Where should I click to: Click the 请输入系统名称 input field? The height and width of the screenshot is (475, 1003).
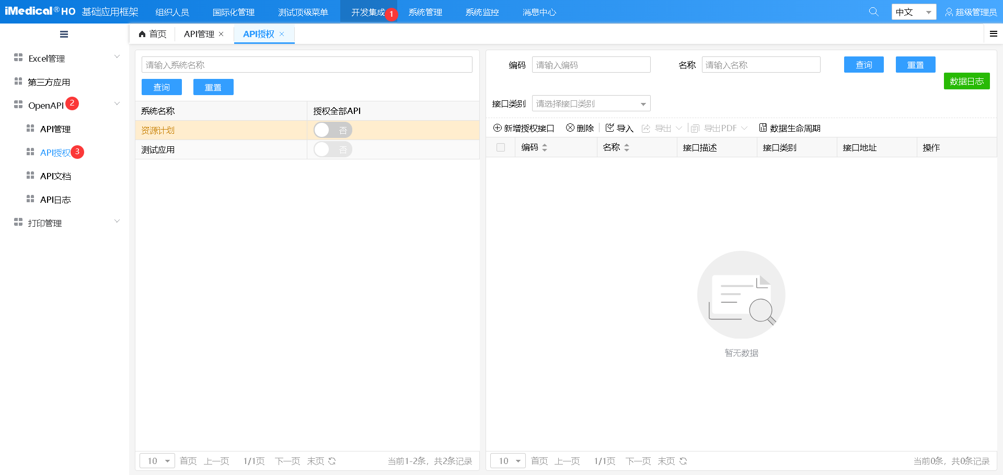(307, 65)
